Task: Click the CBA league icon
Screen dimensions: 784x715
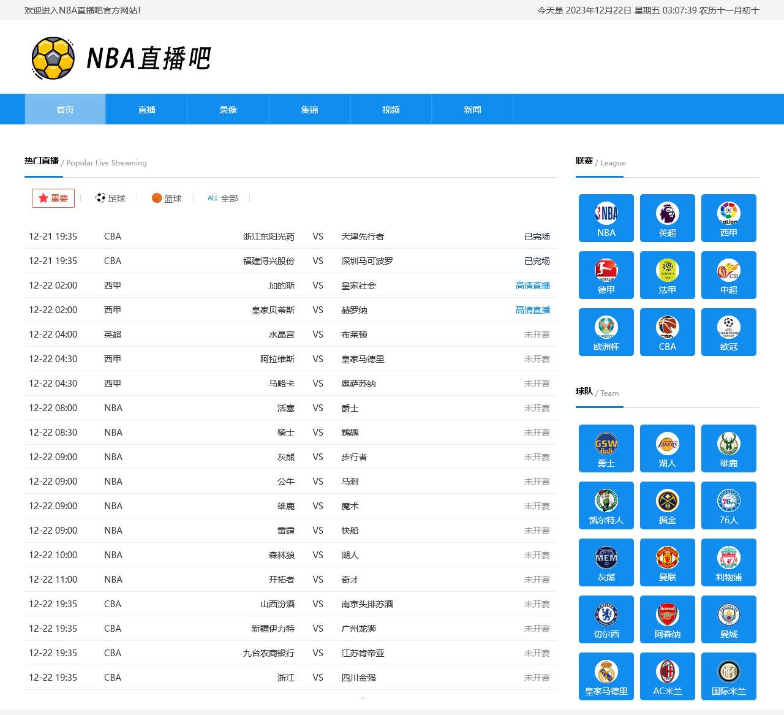Action: tap(667, 332)
